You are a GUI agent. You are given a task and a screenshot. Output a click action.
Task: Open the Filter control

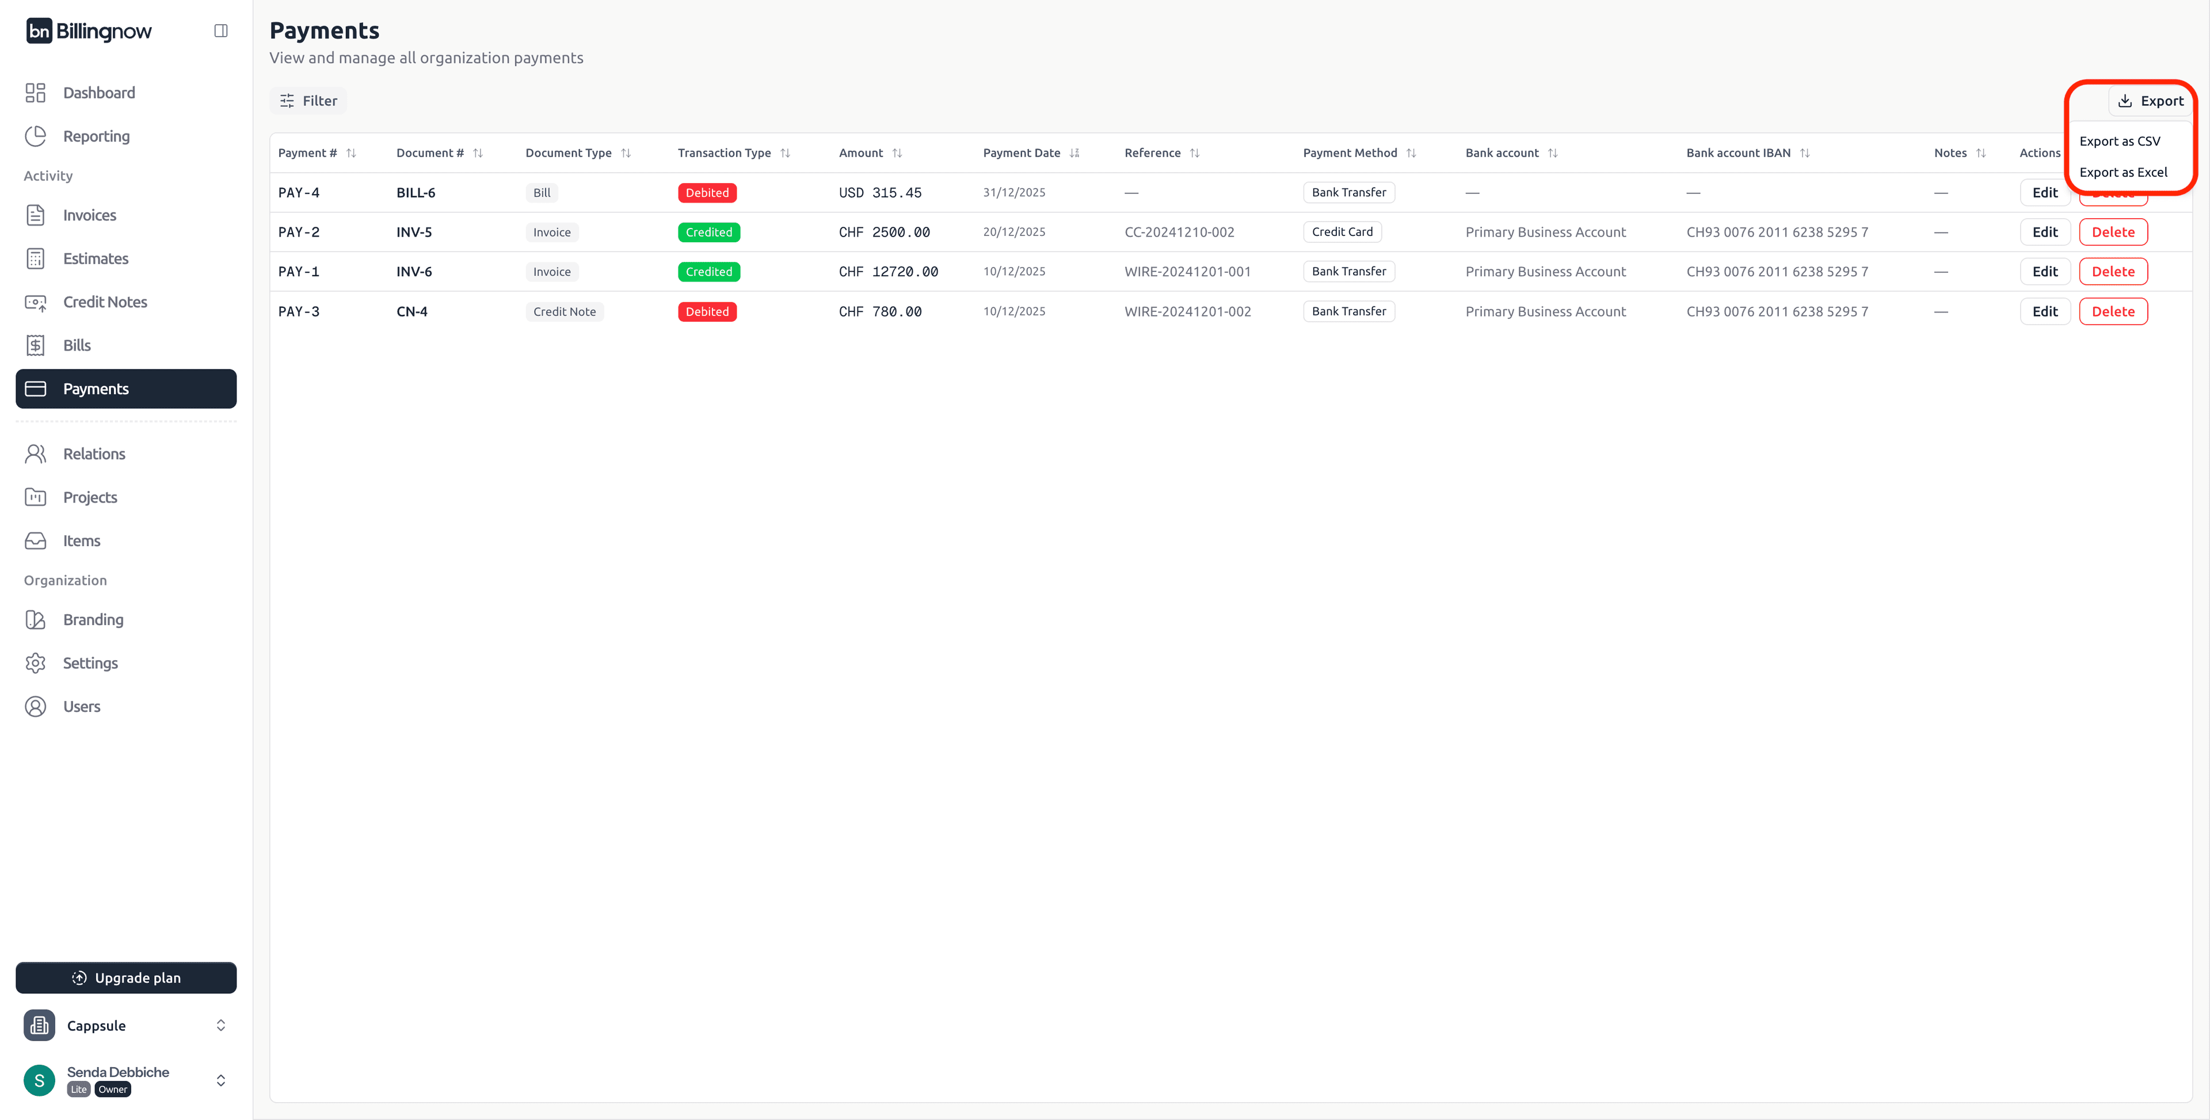click(x=308, y=100)
